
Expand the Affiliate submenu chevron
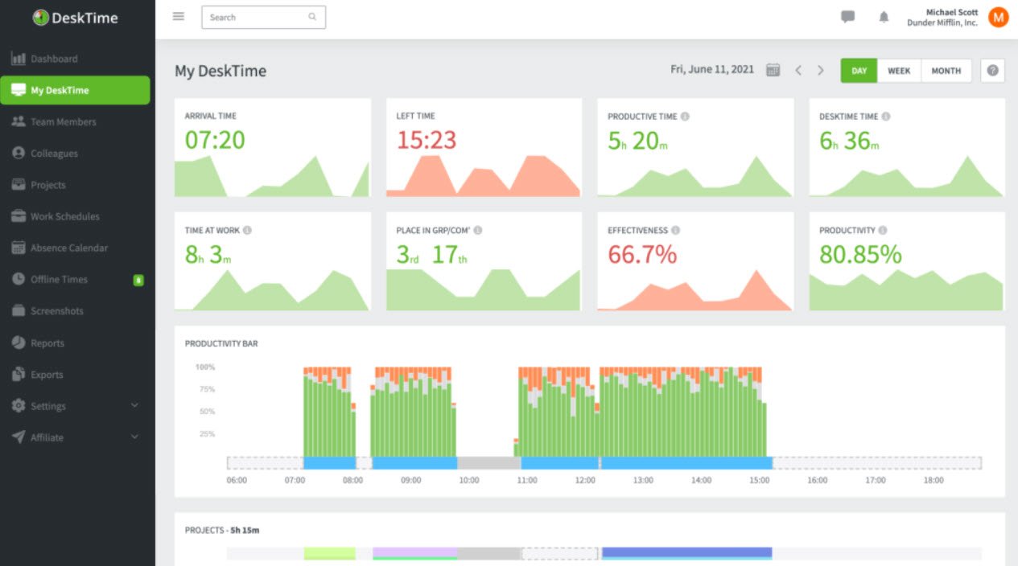click(x=134, y=437)
